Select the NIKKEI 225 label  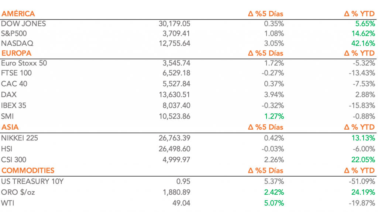pyautogui.click(x=20, y=138)
